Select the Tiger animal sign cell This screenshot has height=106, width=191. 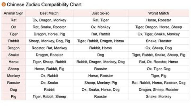pyautogui.click(x=14, y=34)
